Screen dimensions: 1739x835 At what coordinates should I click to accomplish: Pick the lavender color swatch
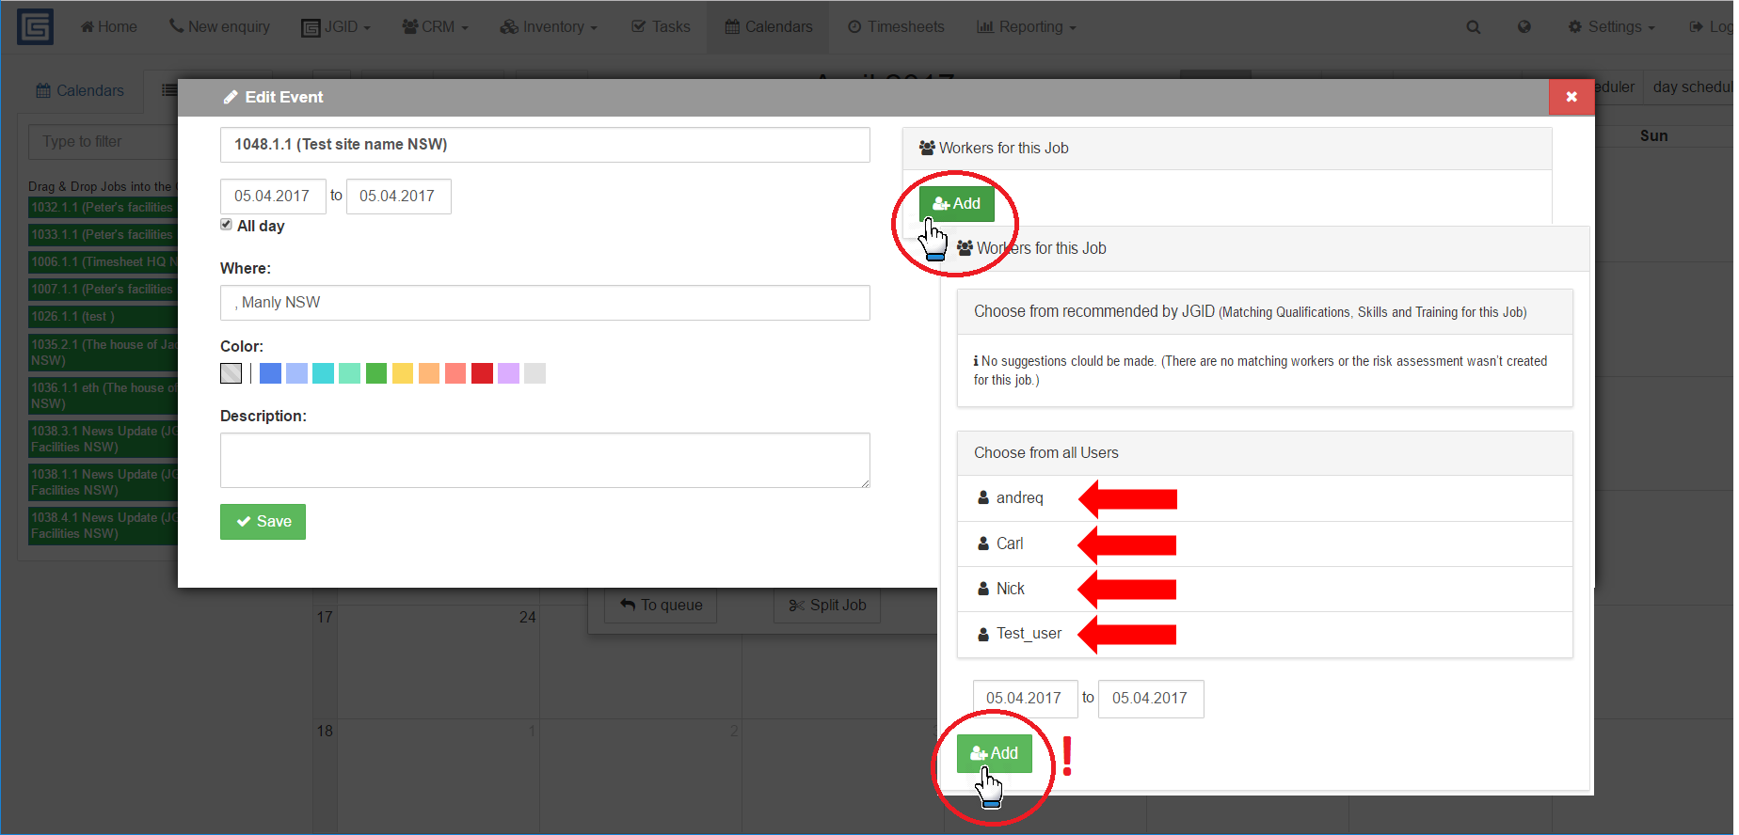(508, 373)
